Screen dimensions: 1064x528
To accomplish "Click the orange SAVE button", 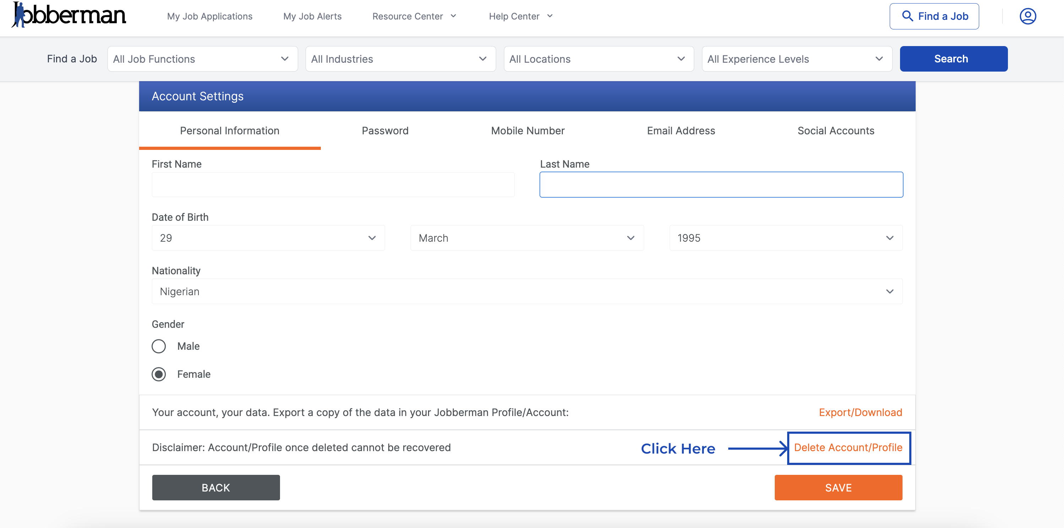I will tap(838, 488).
